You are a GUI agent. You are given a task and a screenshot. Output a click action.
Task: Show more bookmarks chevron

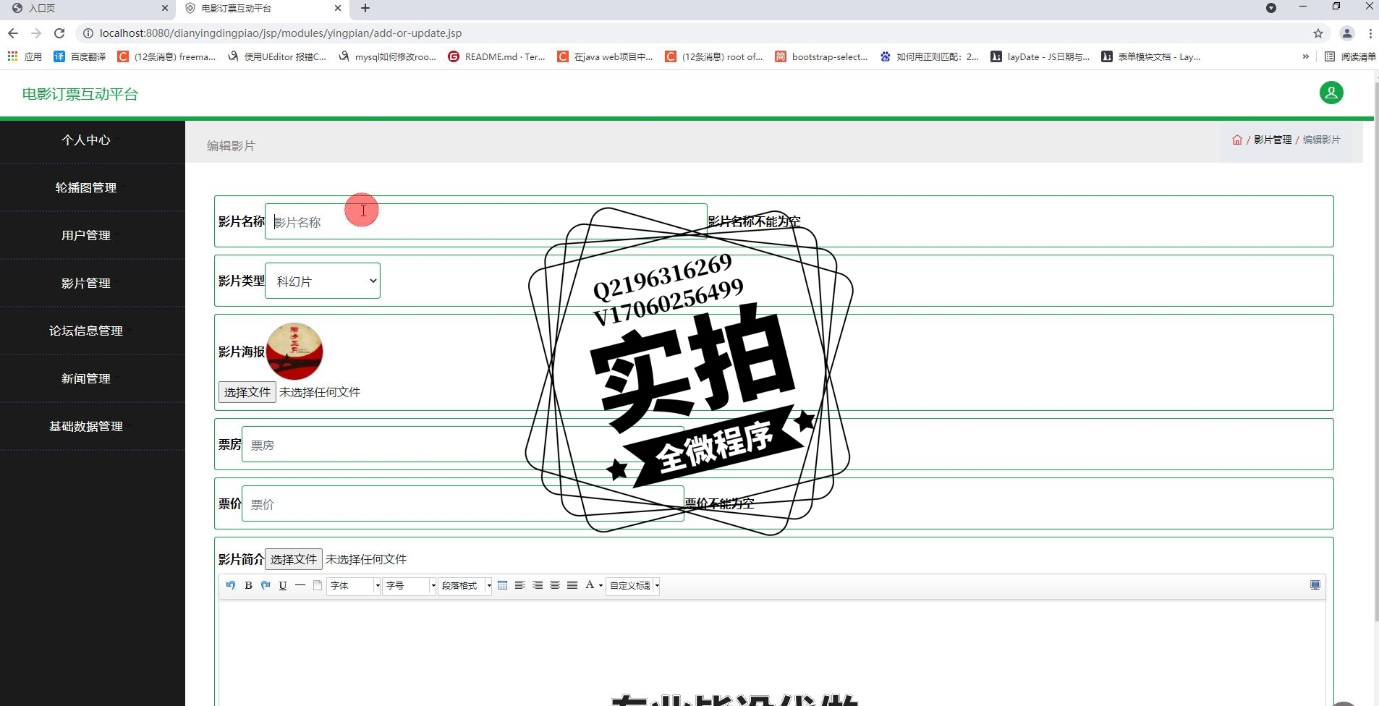click(1305, 56)
